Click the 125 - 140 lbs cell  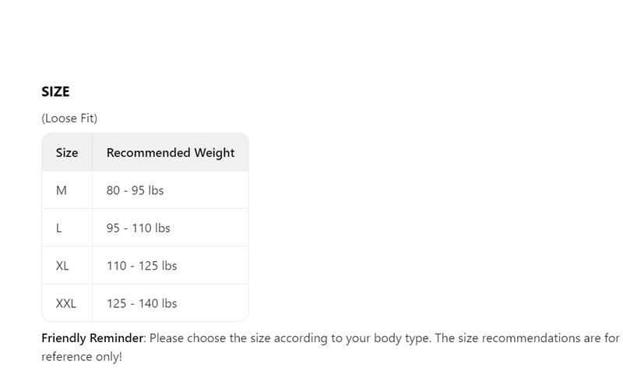(x=171, y=303)
